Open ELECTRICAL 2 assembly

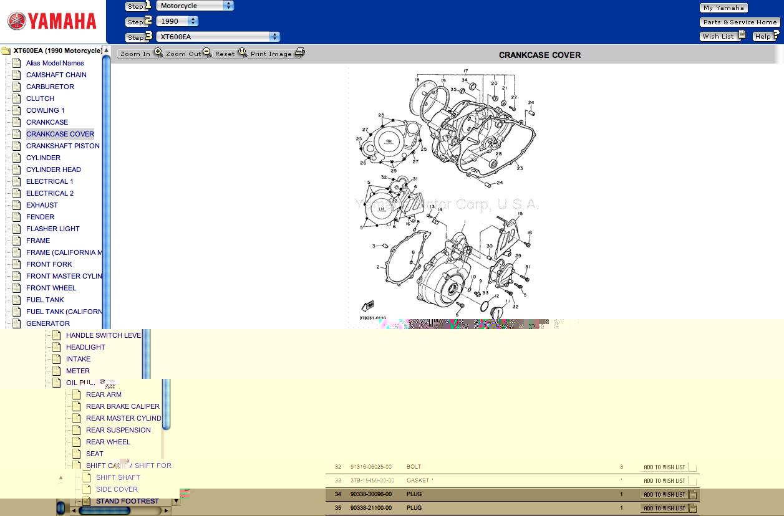coord(50,193)
